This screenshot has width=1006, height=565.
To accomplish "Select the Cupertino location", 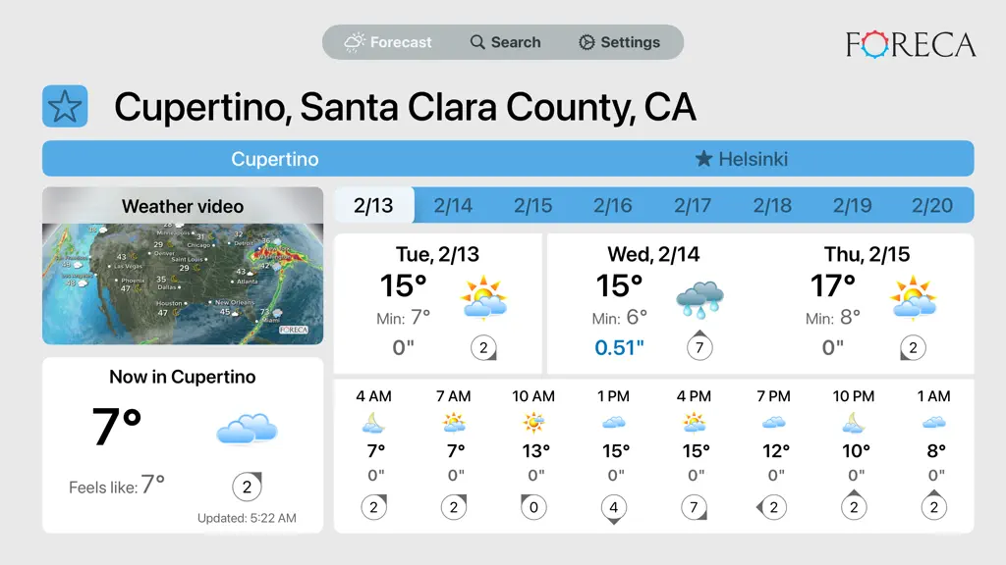I will [x=275, y=159].
